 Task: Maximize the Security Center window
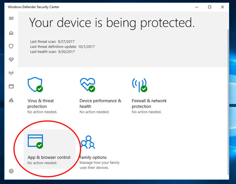tap(209, 7)
